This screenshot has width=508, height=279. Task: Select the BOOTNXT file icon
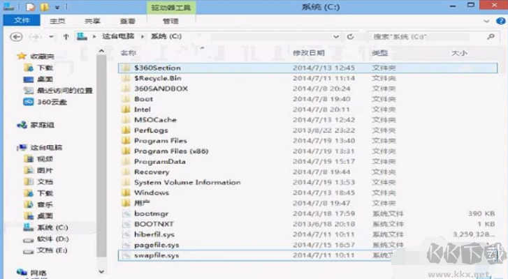[x=126, y=224]
